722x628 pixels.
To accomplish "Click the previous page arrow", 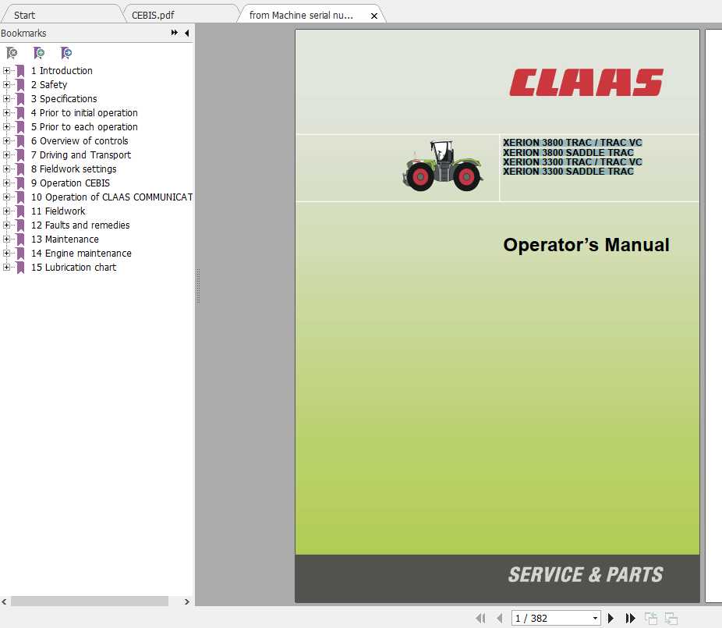I will click(500, 618).
